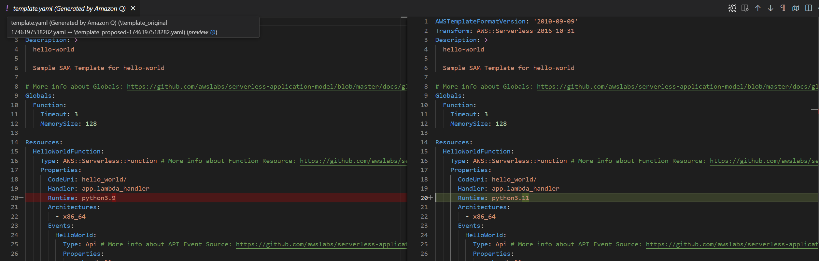Open Function Resource link in left pane line 16
Image resolution: width=819 pixels, height=261 pixels.
353,161
